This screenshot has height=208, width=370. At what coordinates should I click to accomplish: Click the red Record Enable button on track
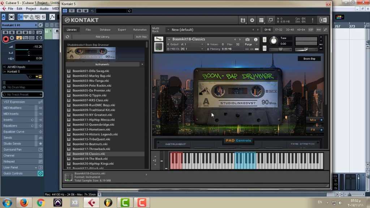click(6, 39)
